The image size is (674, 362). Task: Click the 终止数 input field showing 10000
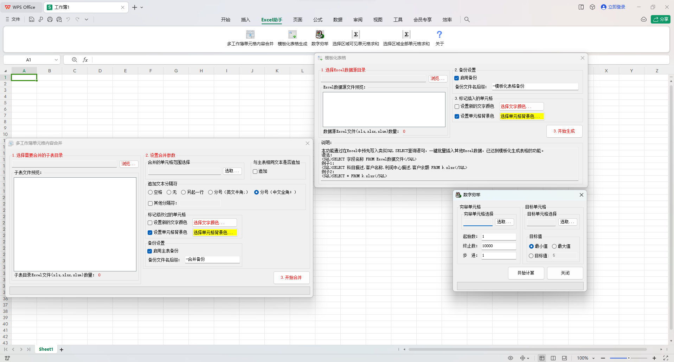[498, 246]
